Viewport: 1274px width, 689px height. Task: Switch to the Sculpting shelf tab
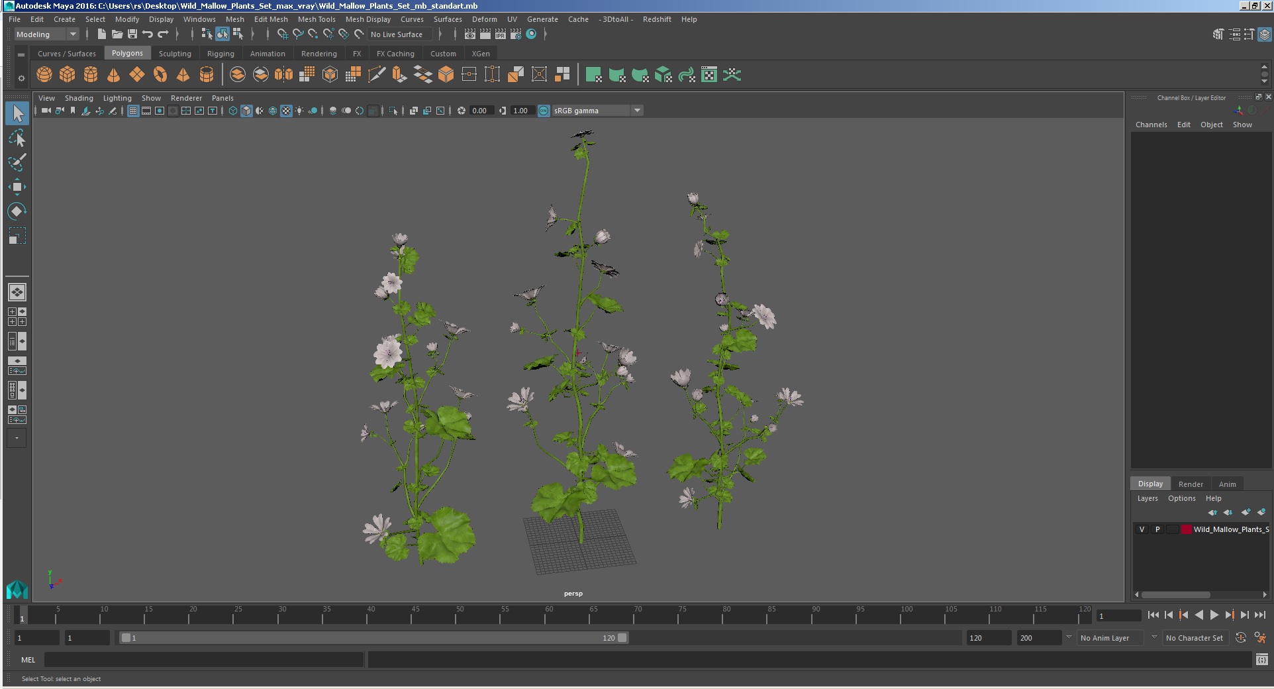coord(175,54)
